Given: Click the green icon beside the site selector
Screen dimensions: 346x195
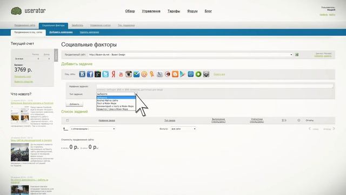Looking at the screenshot, I should coord(297,55).
